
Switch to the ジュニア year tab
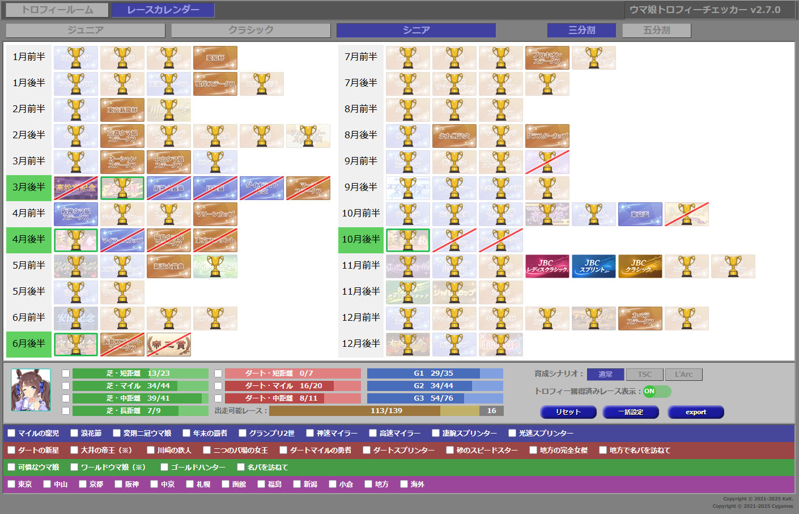coord(86,30)
